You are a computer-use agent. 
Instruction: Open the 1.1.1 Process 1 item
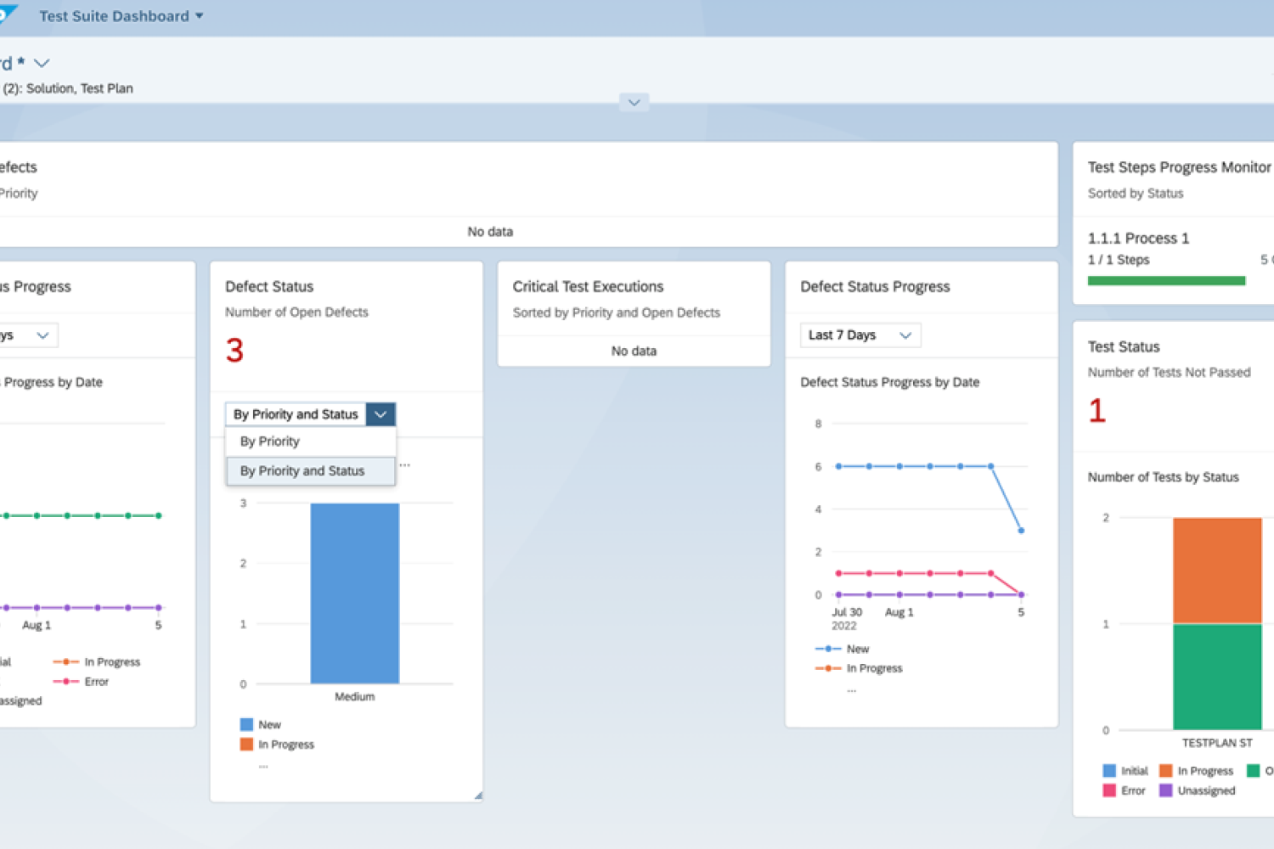pyautogui.click(x=1138, y=239)
